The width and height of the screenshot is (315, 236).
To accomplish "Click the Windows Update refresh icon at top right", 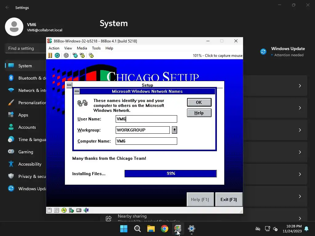I will 263,52.
